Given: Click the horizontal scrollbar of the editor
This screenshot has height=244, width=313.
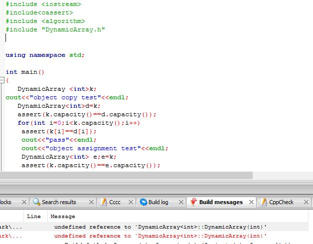Looking at the screenshot, I should pyautogui.click(x=126, y=175).
